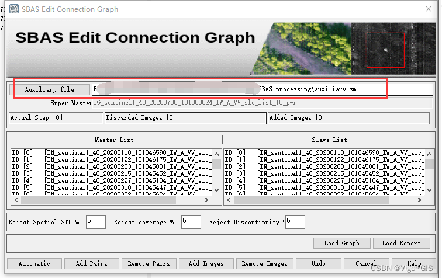Open the Help button

point(414,263)
